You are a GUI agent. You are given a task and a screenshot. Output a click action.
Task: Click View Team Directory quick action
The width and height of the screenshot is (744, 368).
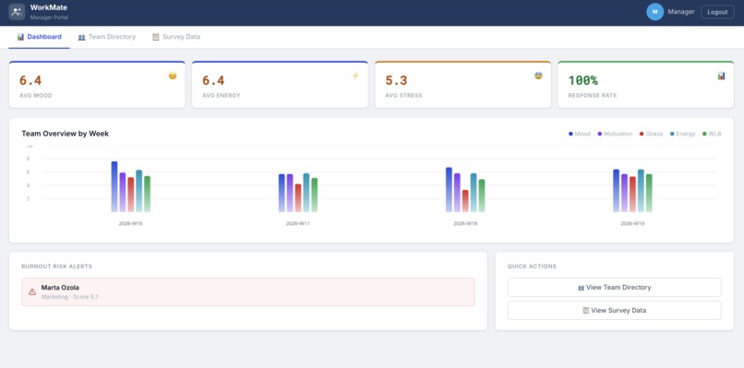pos(615,288)
